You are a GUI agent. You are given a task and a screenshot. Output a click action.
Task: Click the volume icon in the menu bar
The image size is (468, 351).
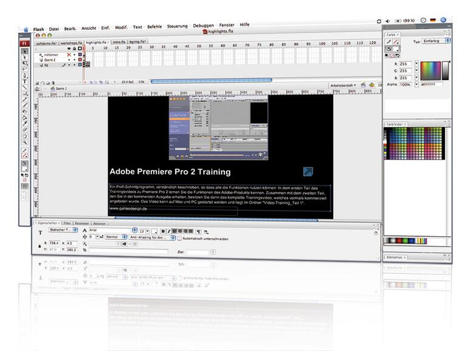pyautogui.click(x=387, y=21)
